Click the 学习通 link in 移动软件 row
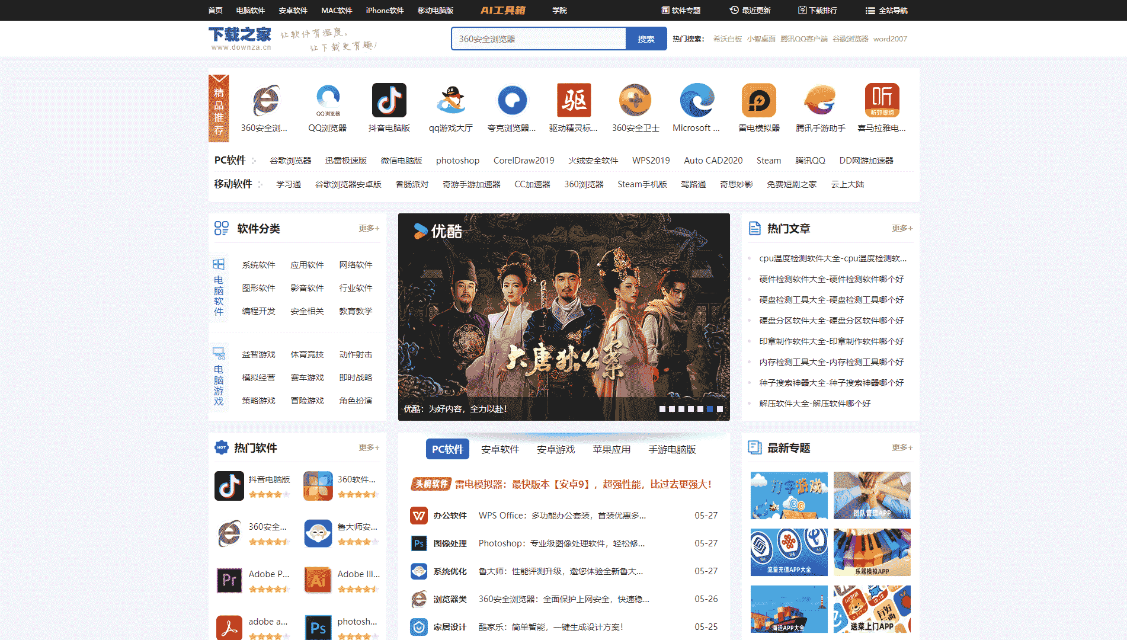The width and height of the screenshot is (1127, 640). (289, 184)
